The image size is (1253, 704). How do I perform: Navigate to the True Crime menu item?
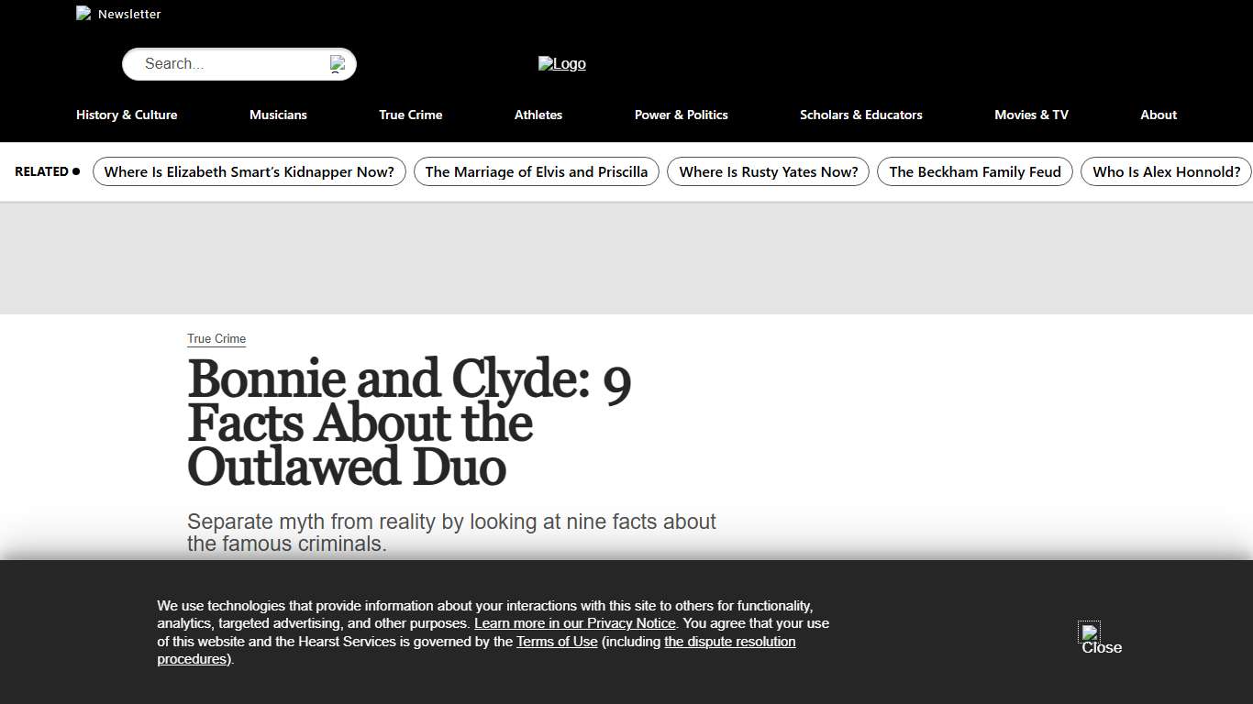point(410,115)
